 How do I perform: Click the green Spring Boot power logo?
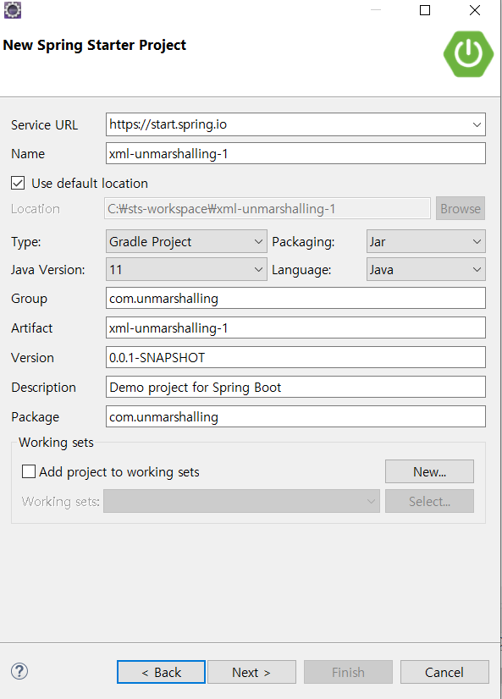click(x=468, y=54)
